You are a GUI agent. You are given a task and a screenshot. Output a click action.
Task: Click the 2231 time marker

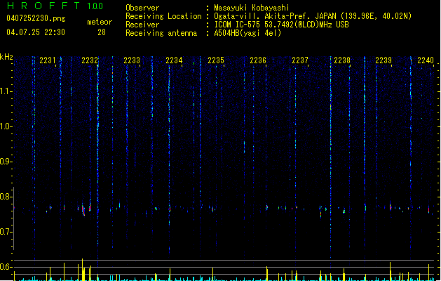pos(47,60)
